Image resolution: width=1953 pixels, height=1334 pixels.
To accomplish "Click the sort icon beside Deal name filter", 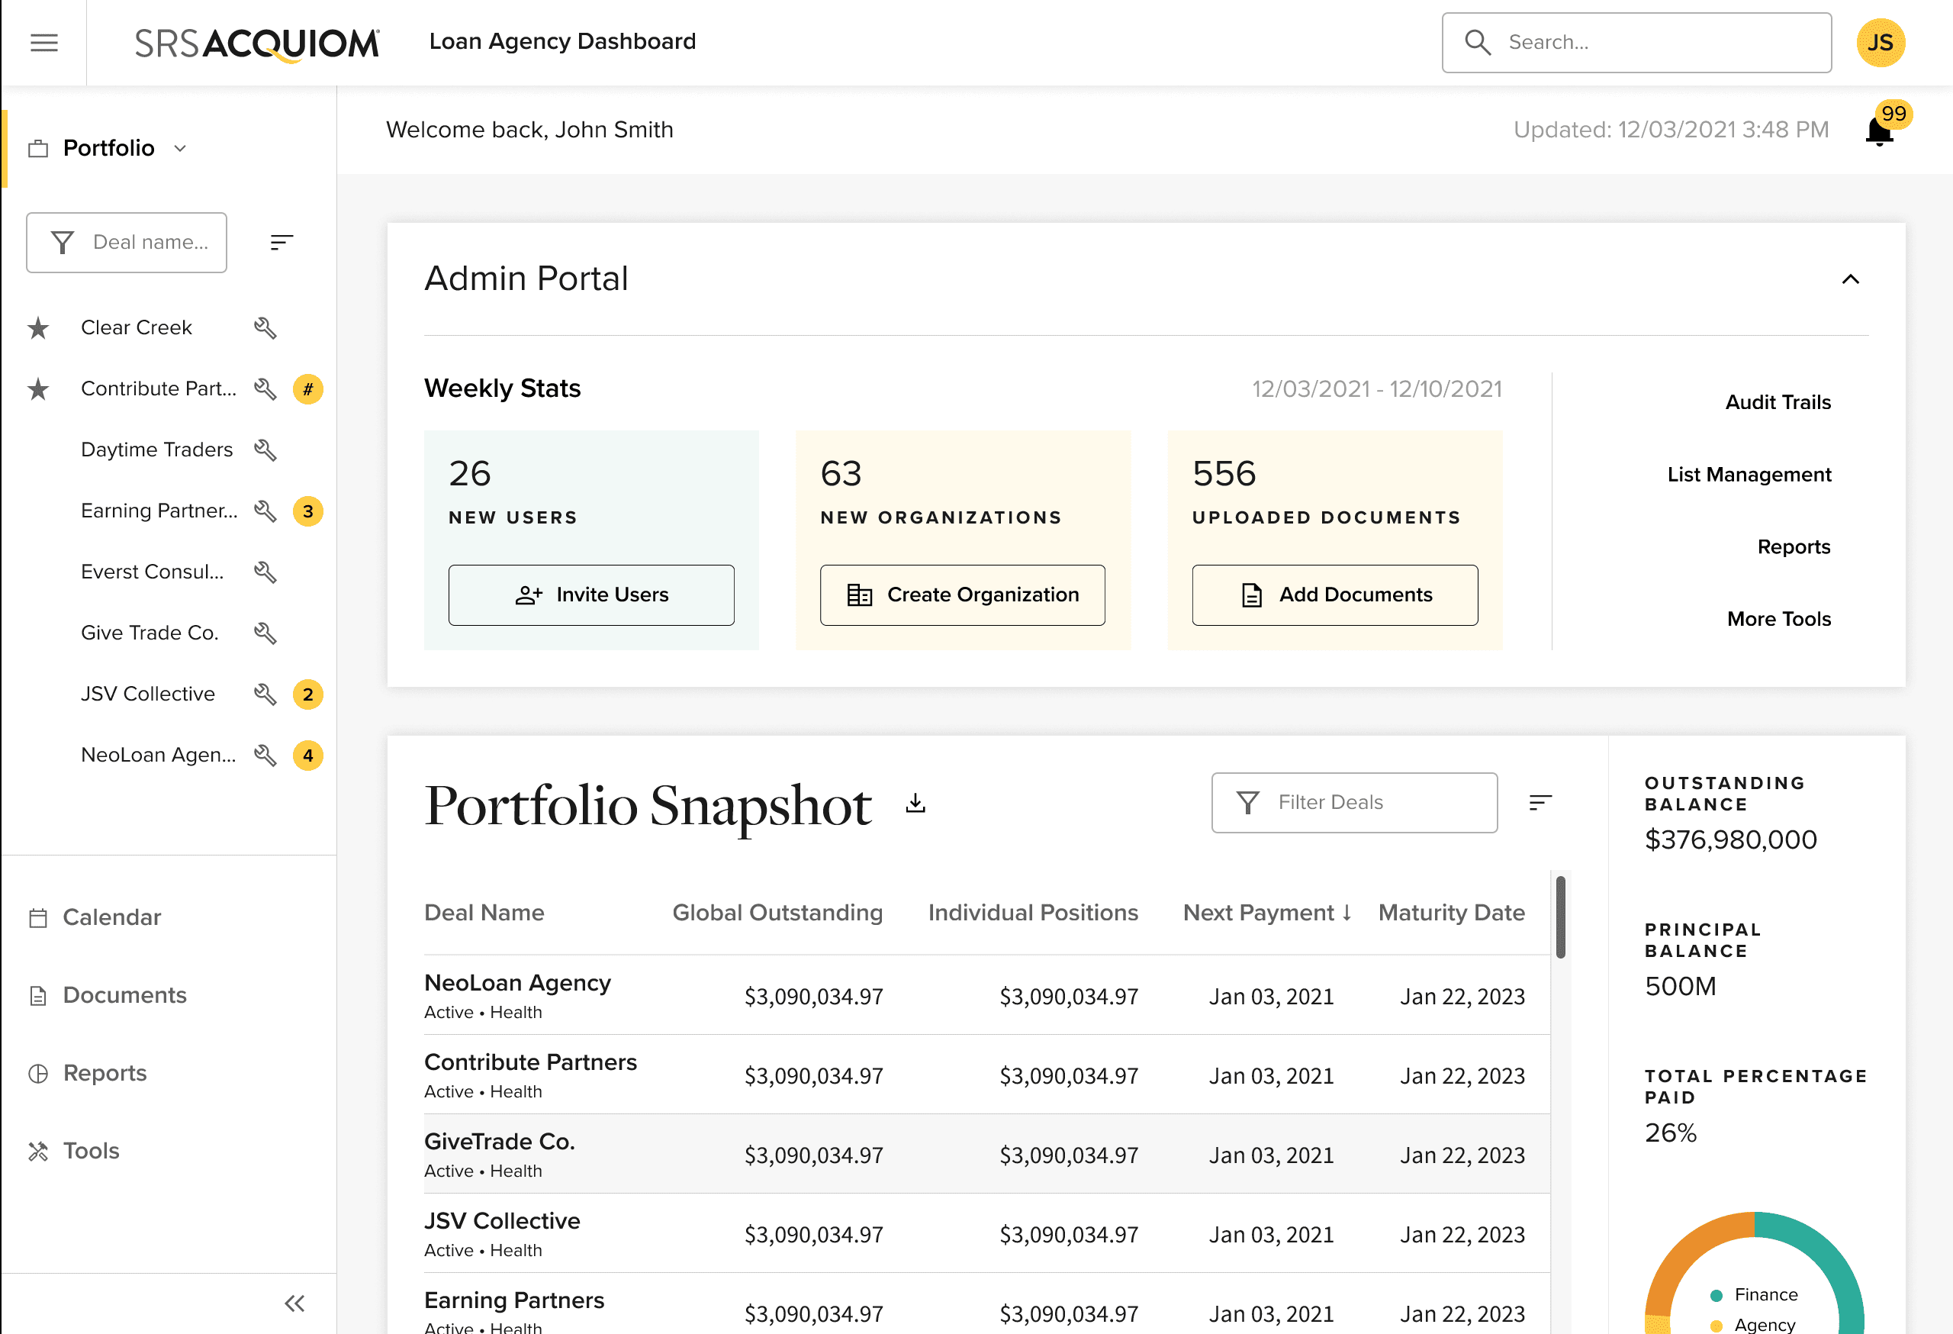I will (x=282, y=243).
